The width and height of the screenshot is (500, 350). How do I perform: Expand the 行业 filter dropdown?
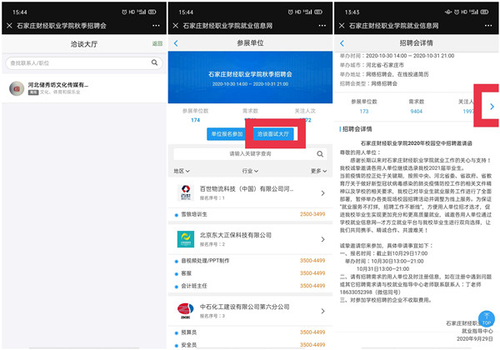click(x=250, y=171)
